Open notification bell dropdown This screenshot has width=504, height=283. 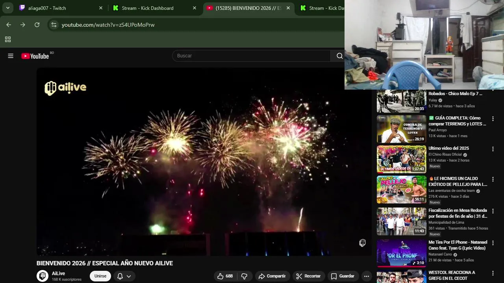pyautogui.click(x=124, y=276)
